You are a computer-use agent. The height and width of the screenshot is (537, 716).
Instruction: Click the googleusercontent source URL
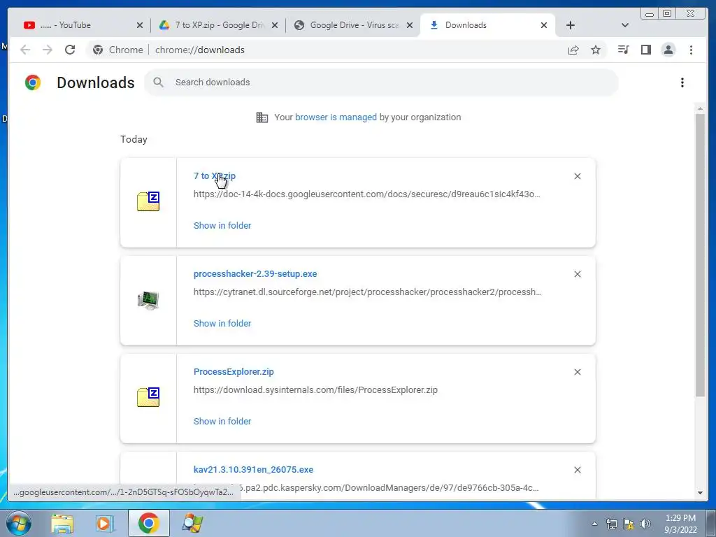click(x=366, y=194)
